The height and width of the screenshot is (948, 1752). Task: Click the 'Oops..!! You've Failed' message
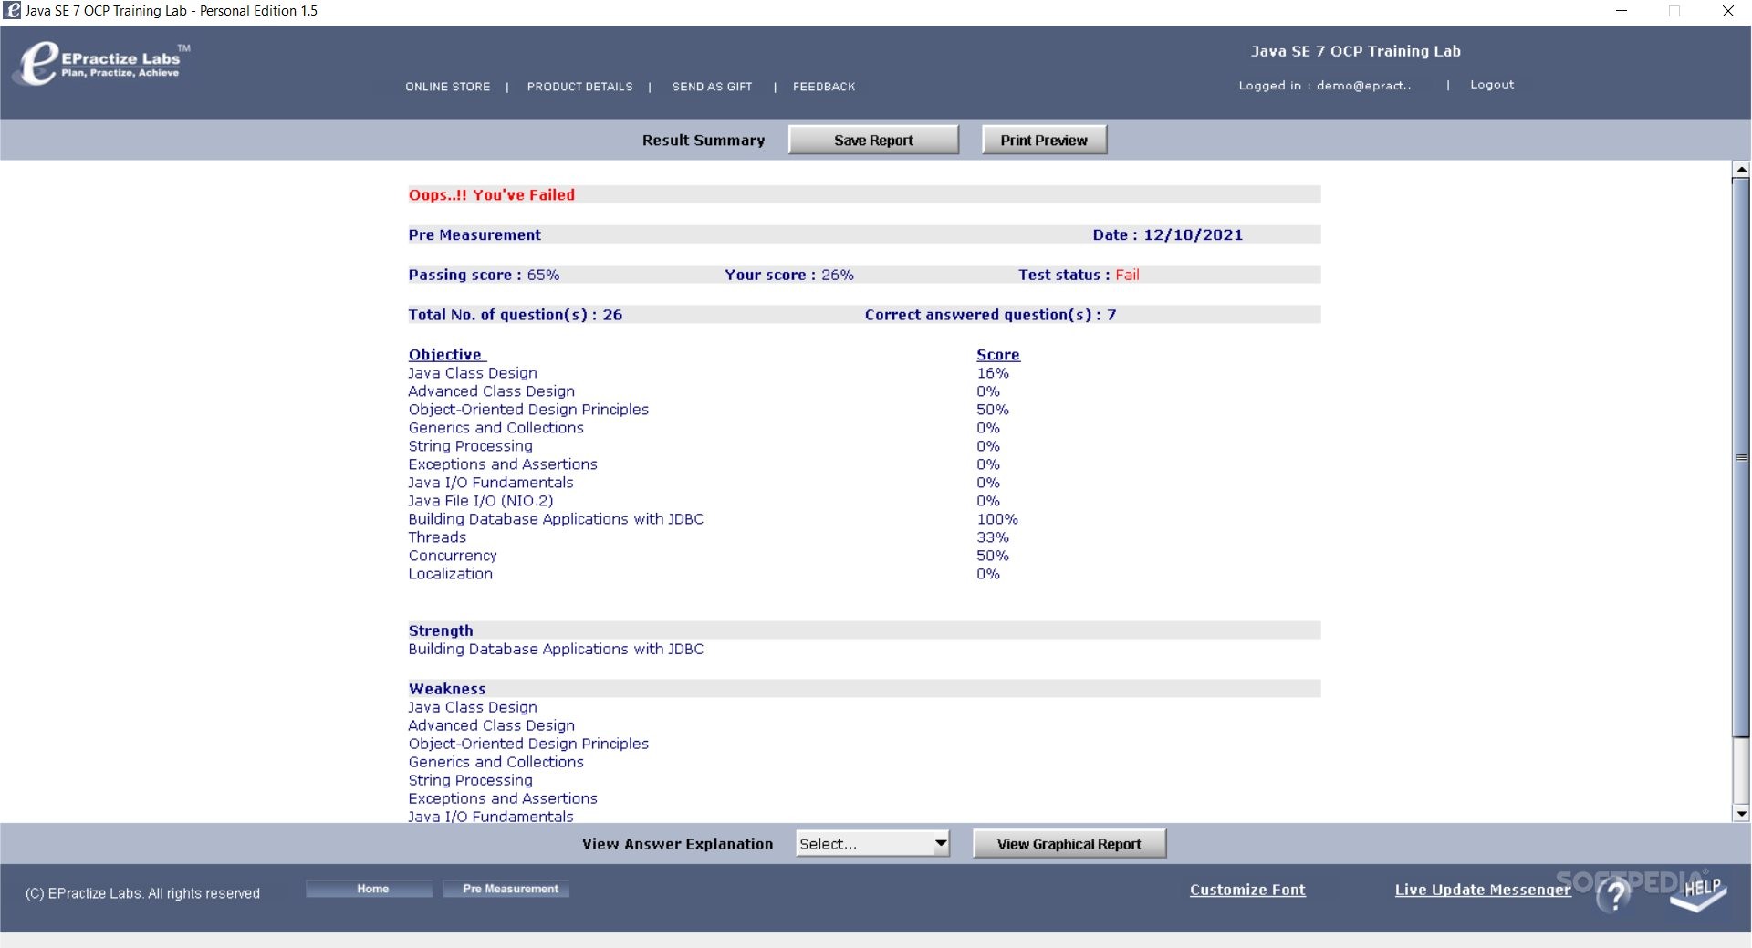pyautogui.click(x=492, y=194)
